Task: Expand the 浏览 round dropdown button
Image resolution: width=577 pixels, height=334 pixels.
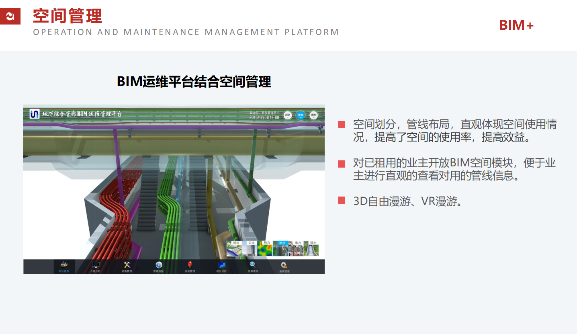Action: [288, 115]
